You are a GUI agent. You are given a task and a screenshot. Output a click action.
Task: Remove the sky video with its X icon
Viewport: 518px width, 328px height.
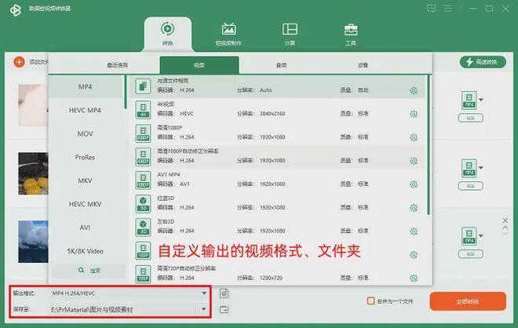(505, 220)
